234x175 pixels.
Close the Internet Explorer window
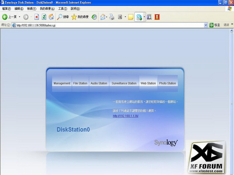coord(231,3)
